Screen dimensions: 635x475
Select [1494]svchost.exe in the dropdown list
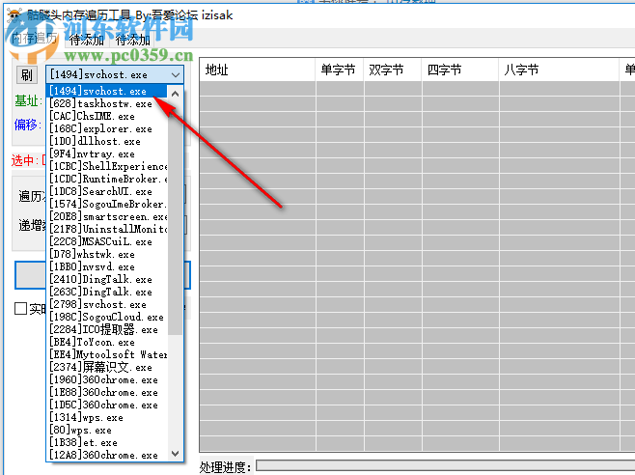pyautogui.click(x=107, y=91)
